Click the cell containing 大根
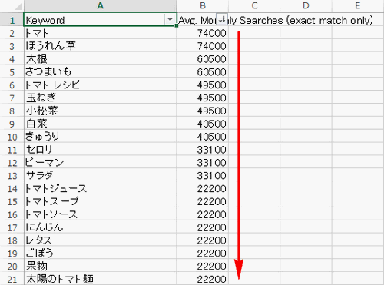Screen dimensions: 384x285 100,59
